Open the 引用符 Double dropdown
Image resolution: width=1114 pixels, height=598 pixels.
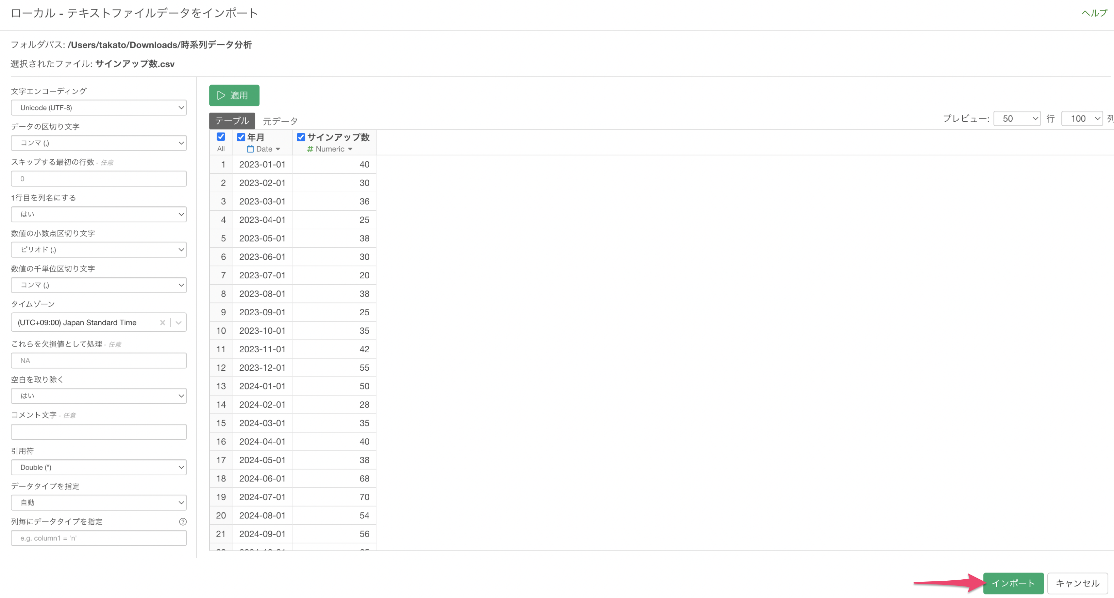[99, 467]
